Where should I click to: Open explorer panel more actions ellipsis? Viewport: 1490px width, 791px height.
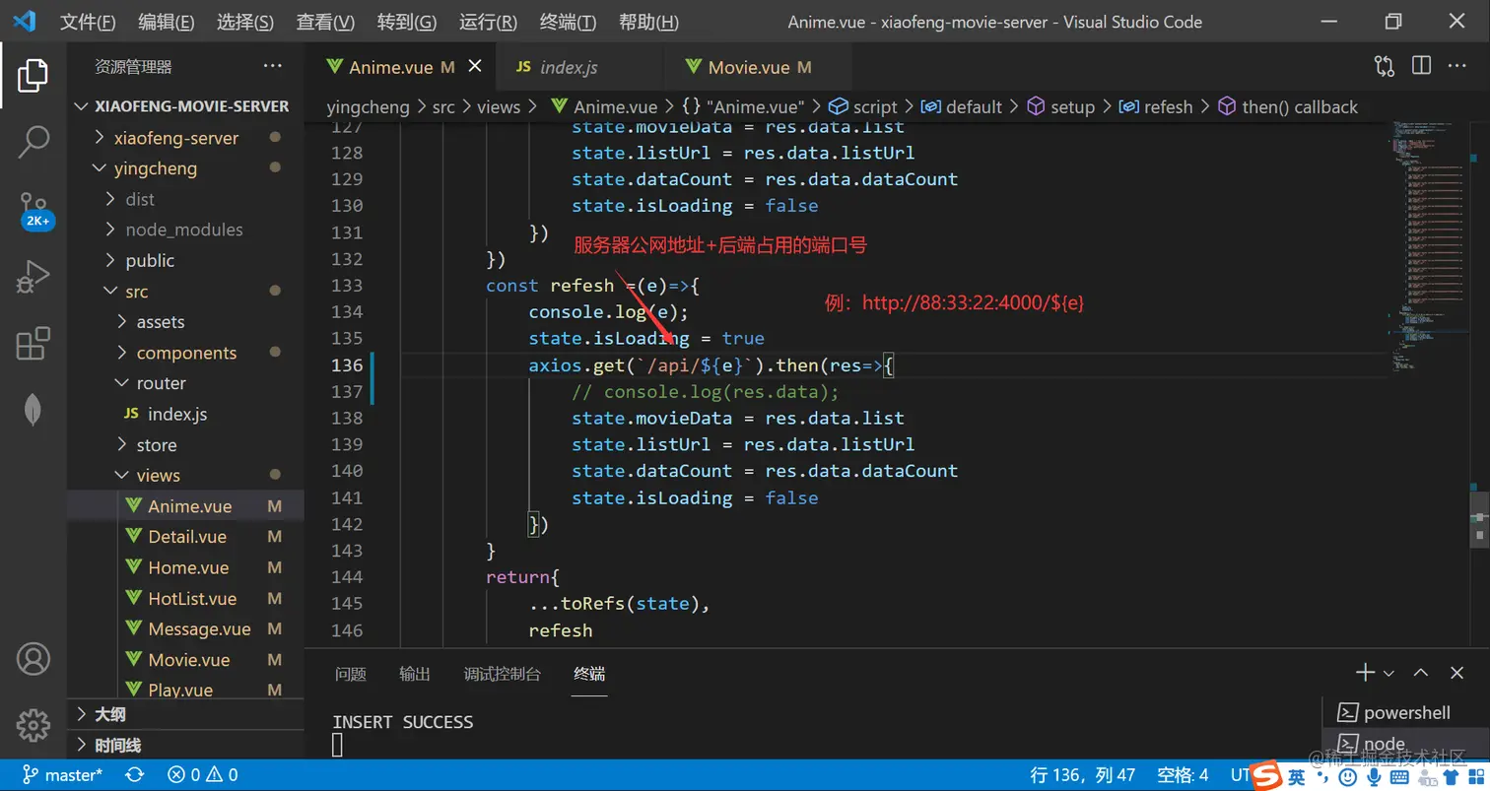[273, 66]
